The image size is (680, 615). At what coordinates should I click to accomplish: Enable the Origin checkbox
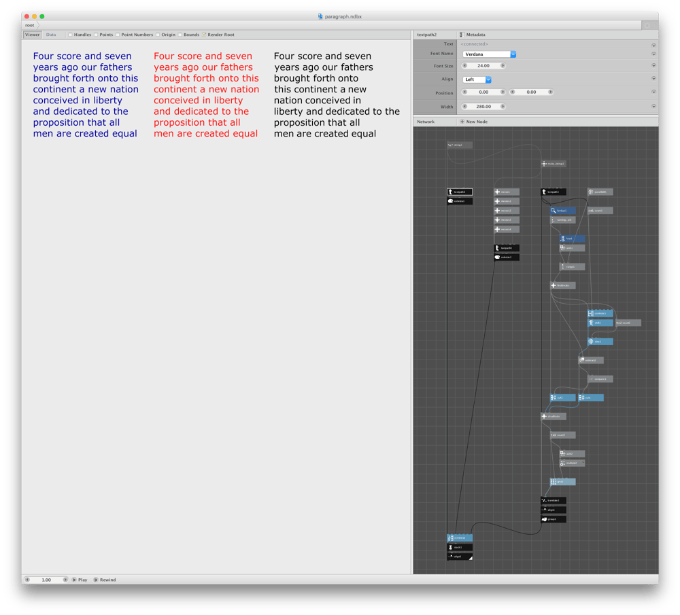(x=158, y=35)
